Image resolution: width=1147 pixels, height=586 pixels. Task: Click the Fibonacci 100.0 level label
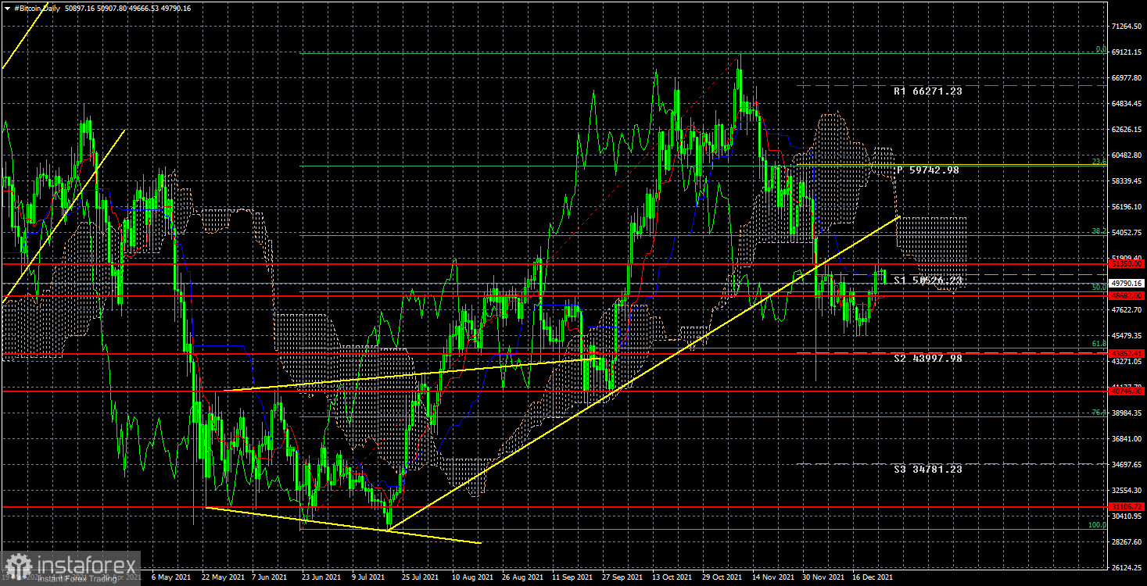[1098, 525]
